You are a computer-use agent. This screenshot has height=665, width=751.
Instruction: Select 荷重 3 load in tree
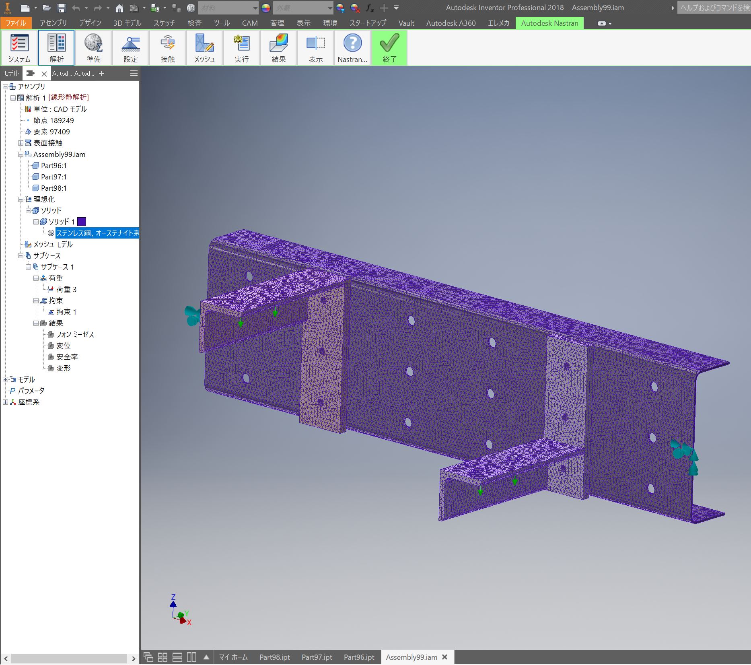tap(66, 289)
